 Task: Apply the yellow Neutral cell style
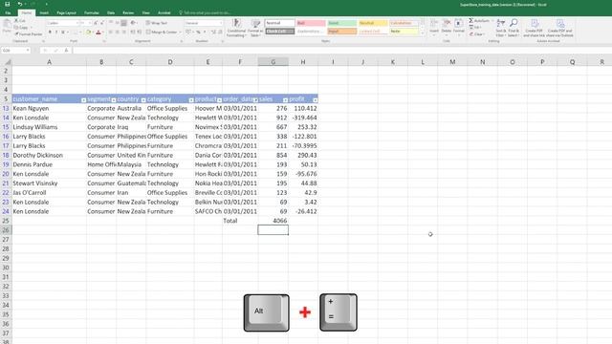(x=373, y=23)
